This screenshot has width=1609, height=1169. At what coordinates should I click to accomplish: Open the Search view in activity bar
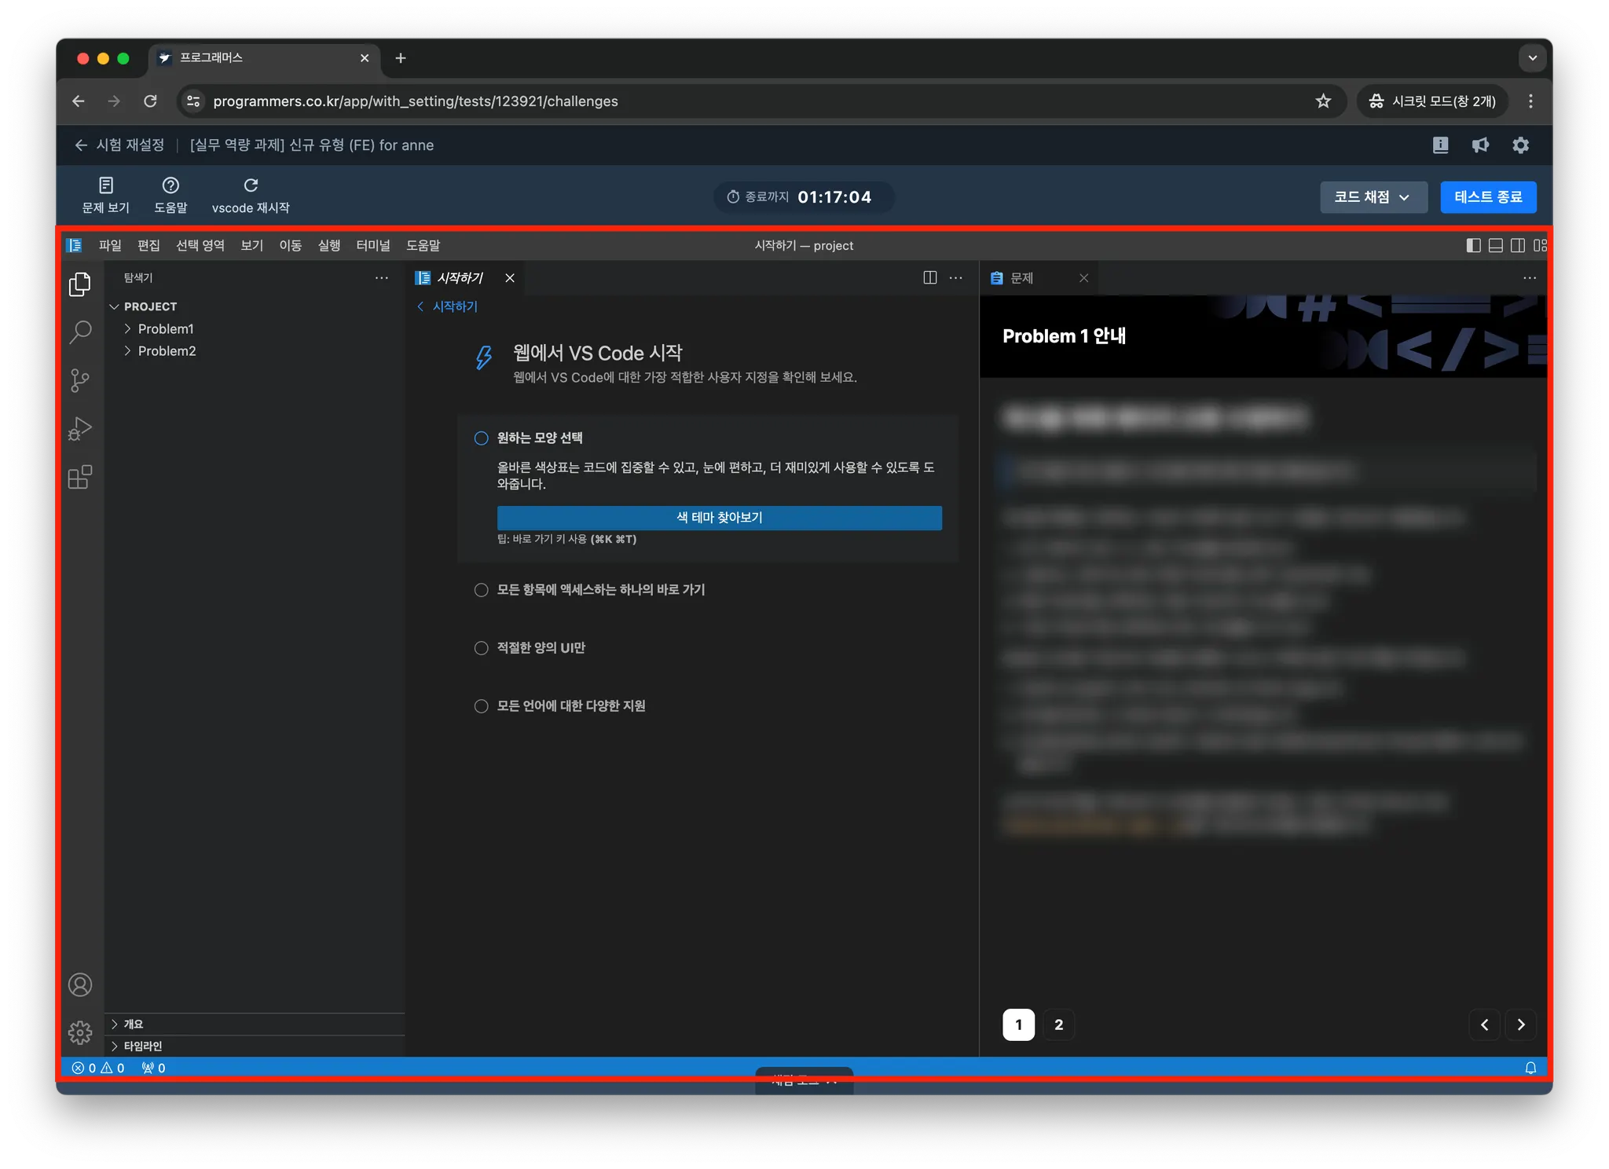80,332
